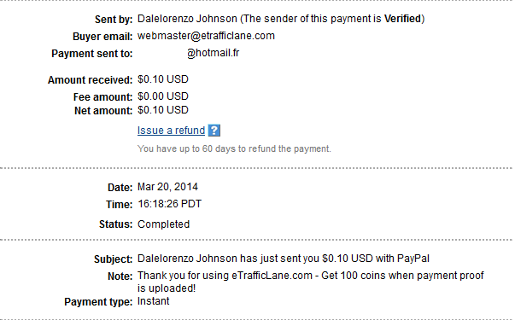Click the sender name Dalelorenzo Johnson
515x320 pixels.
(187, 19)
